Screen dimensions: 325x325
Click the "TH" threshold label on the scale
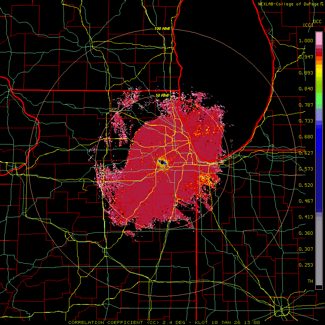[310, 281]
